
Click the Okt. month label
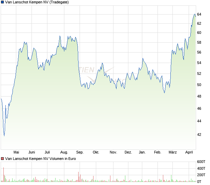coord(96,152)
